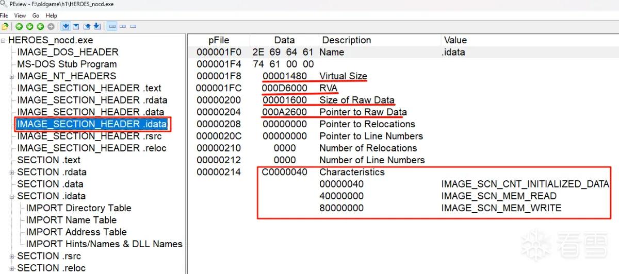Select IMPORT Address Table entry
The width and height of the screenshot is (619, 274).
[76, 232]
